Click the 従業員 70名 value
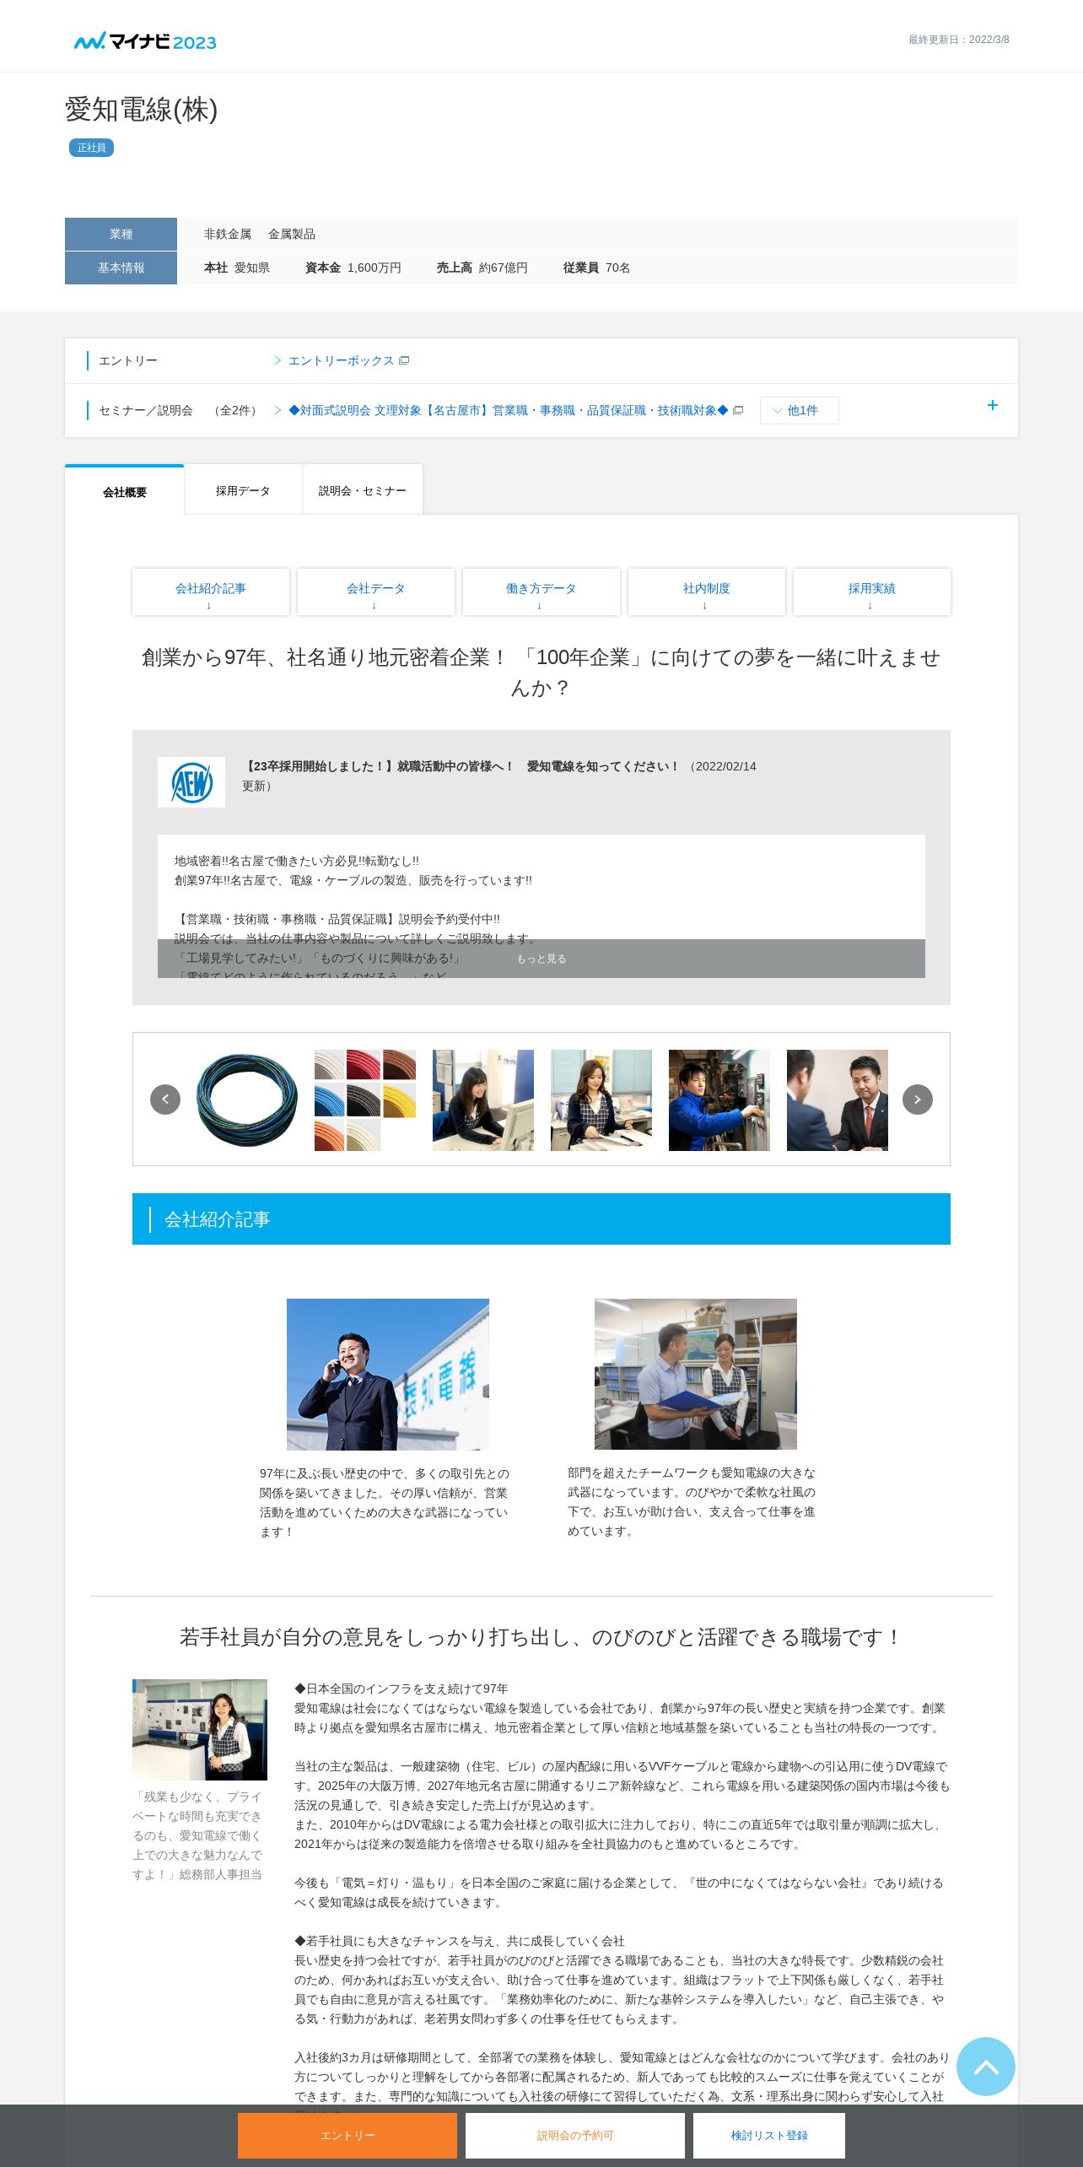This screenshot has width=1083, height=2167. pyautogui.click(x=597, y=267)
